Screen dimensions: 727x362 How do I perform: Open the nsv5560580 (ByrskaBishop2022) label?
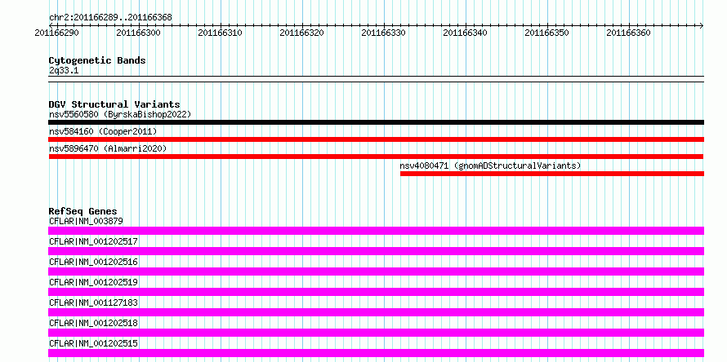coord(120,114)
